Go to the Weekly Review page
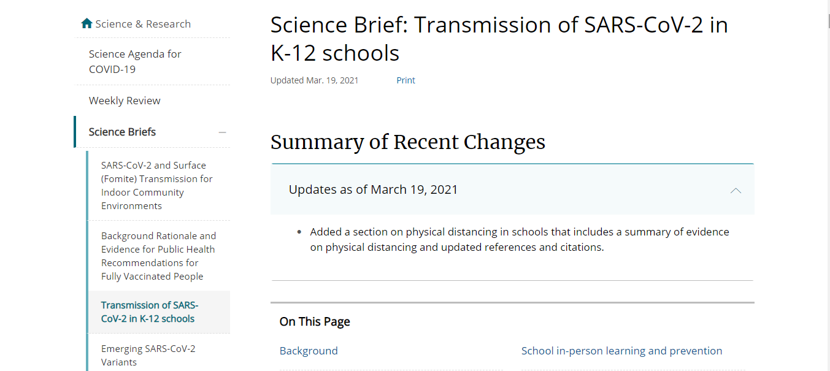 click(x=125, y=101)
